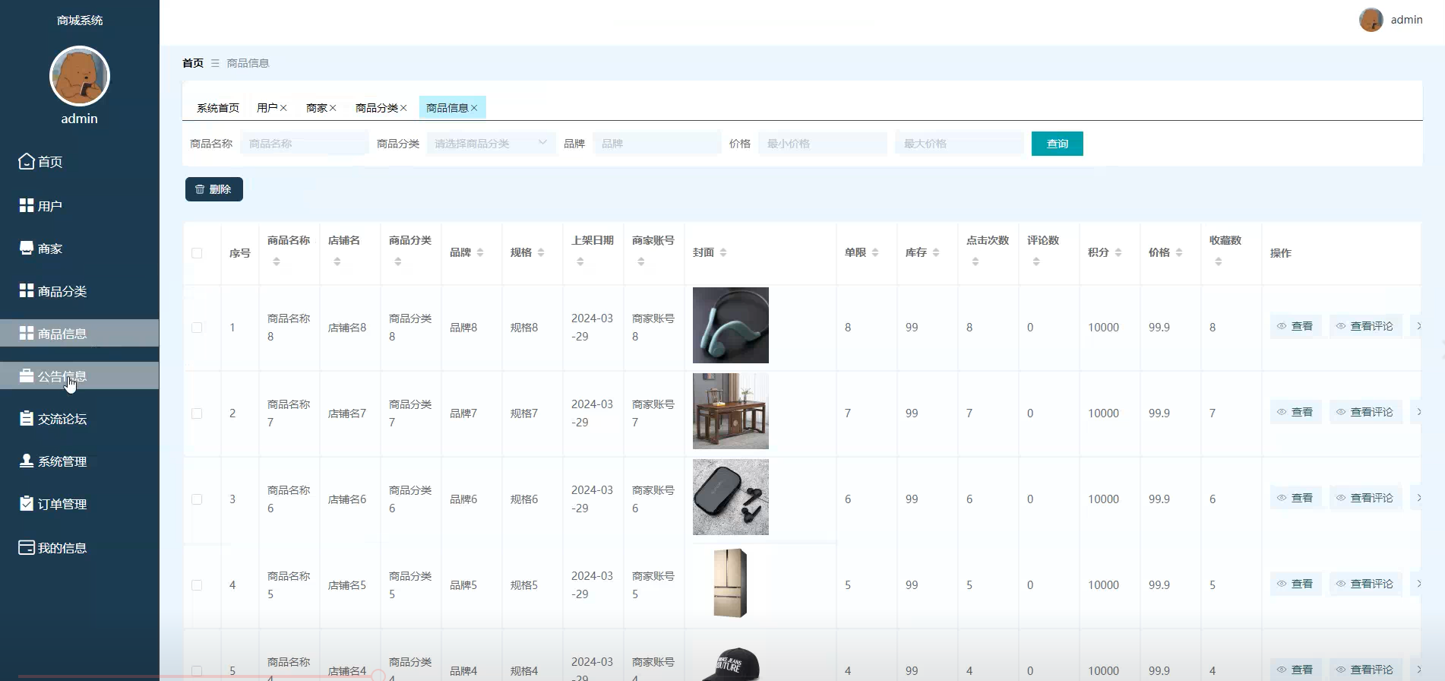Sort by 积分 column sort arrows

pyautogui.click(x=1118, y=252)
